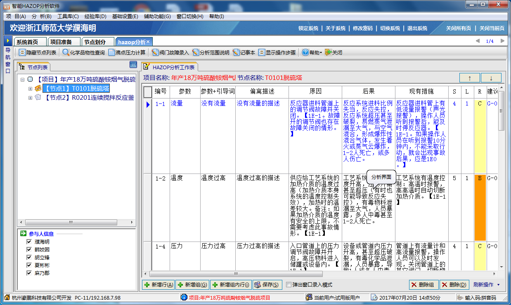The height and width of the screenshot is (305, 511).
Task: Close the hazop分析 tab with its x
Action: (148, 42)
